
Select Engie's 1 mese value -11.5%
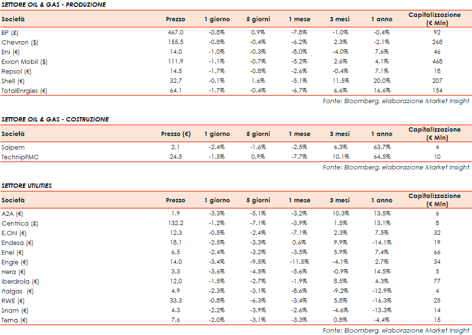299,262
